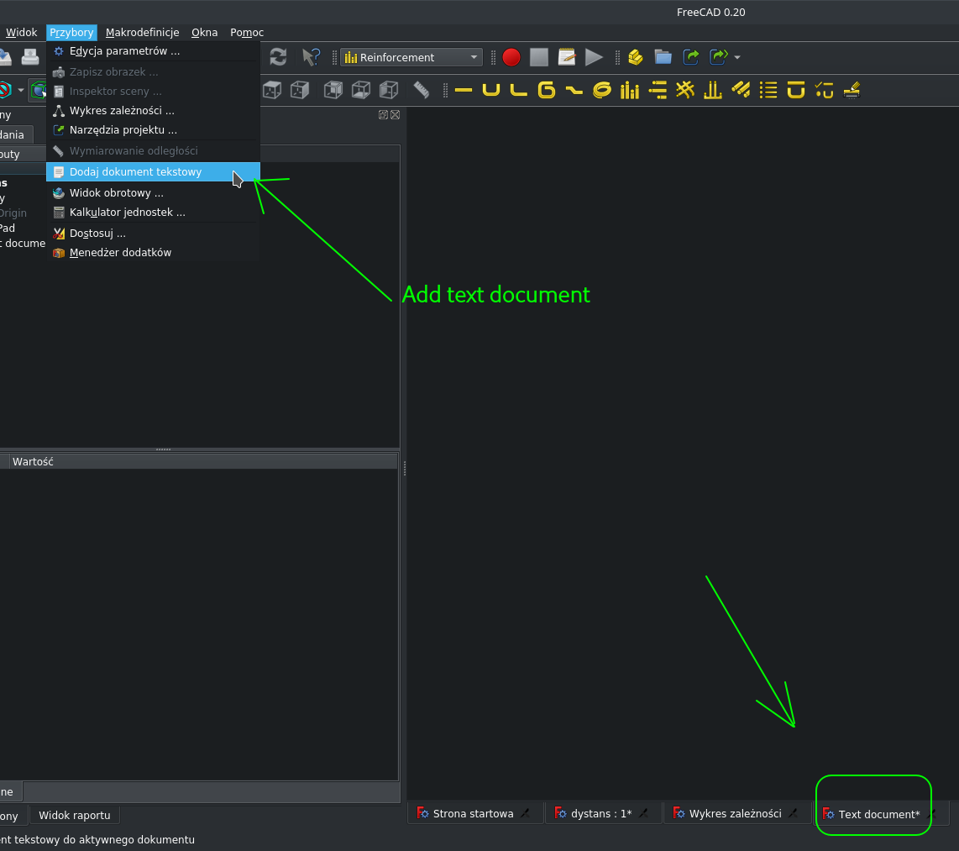Select the L-Shape Rebar tool
959x851 pixels.
point(518,90)
